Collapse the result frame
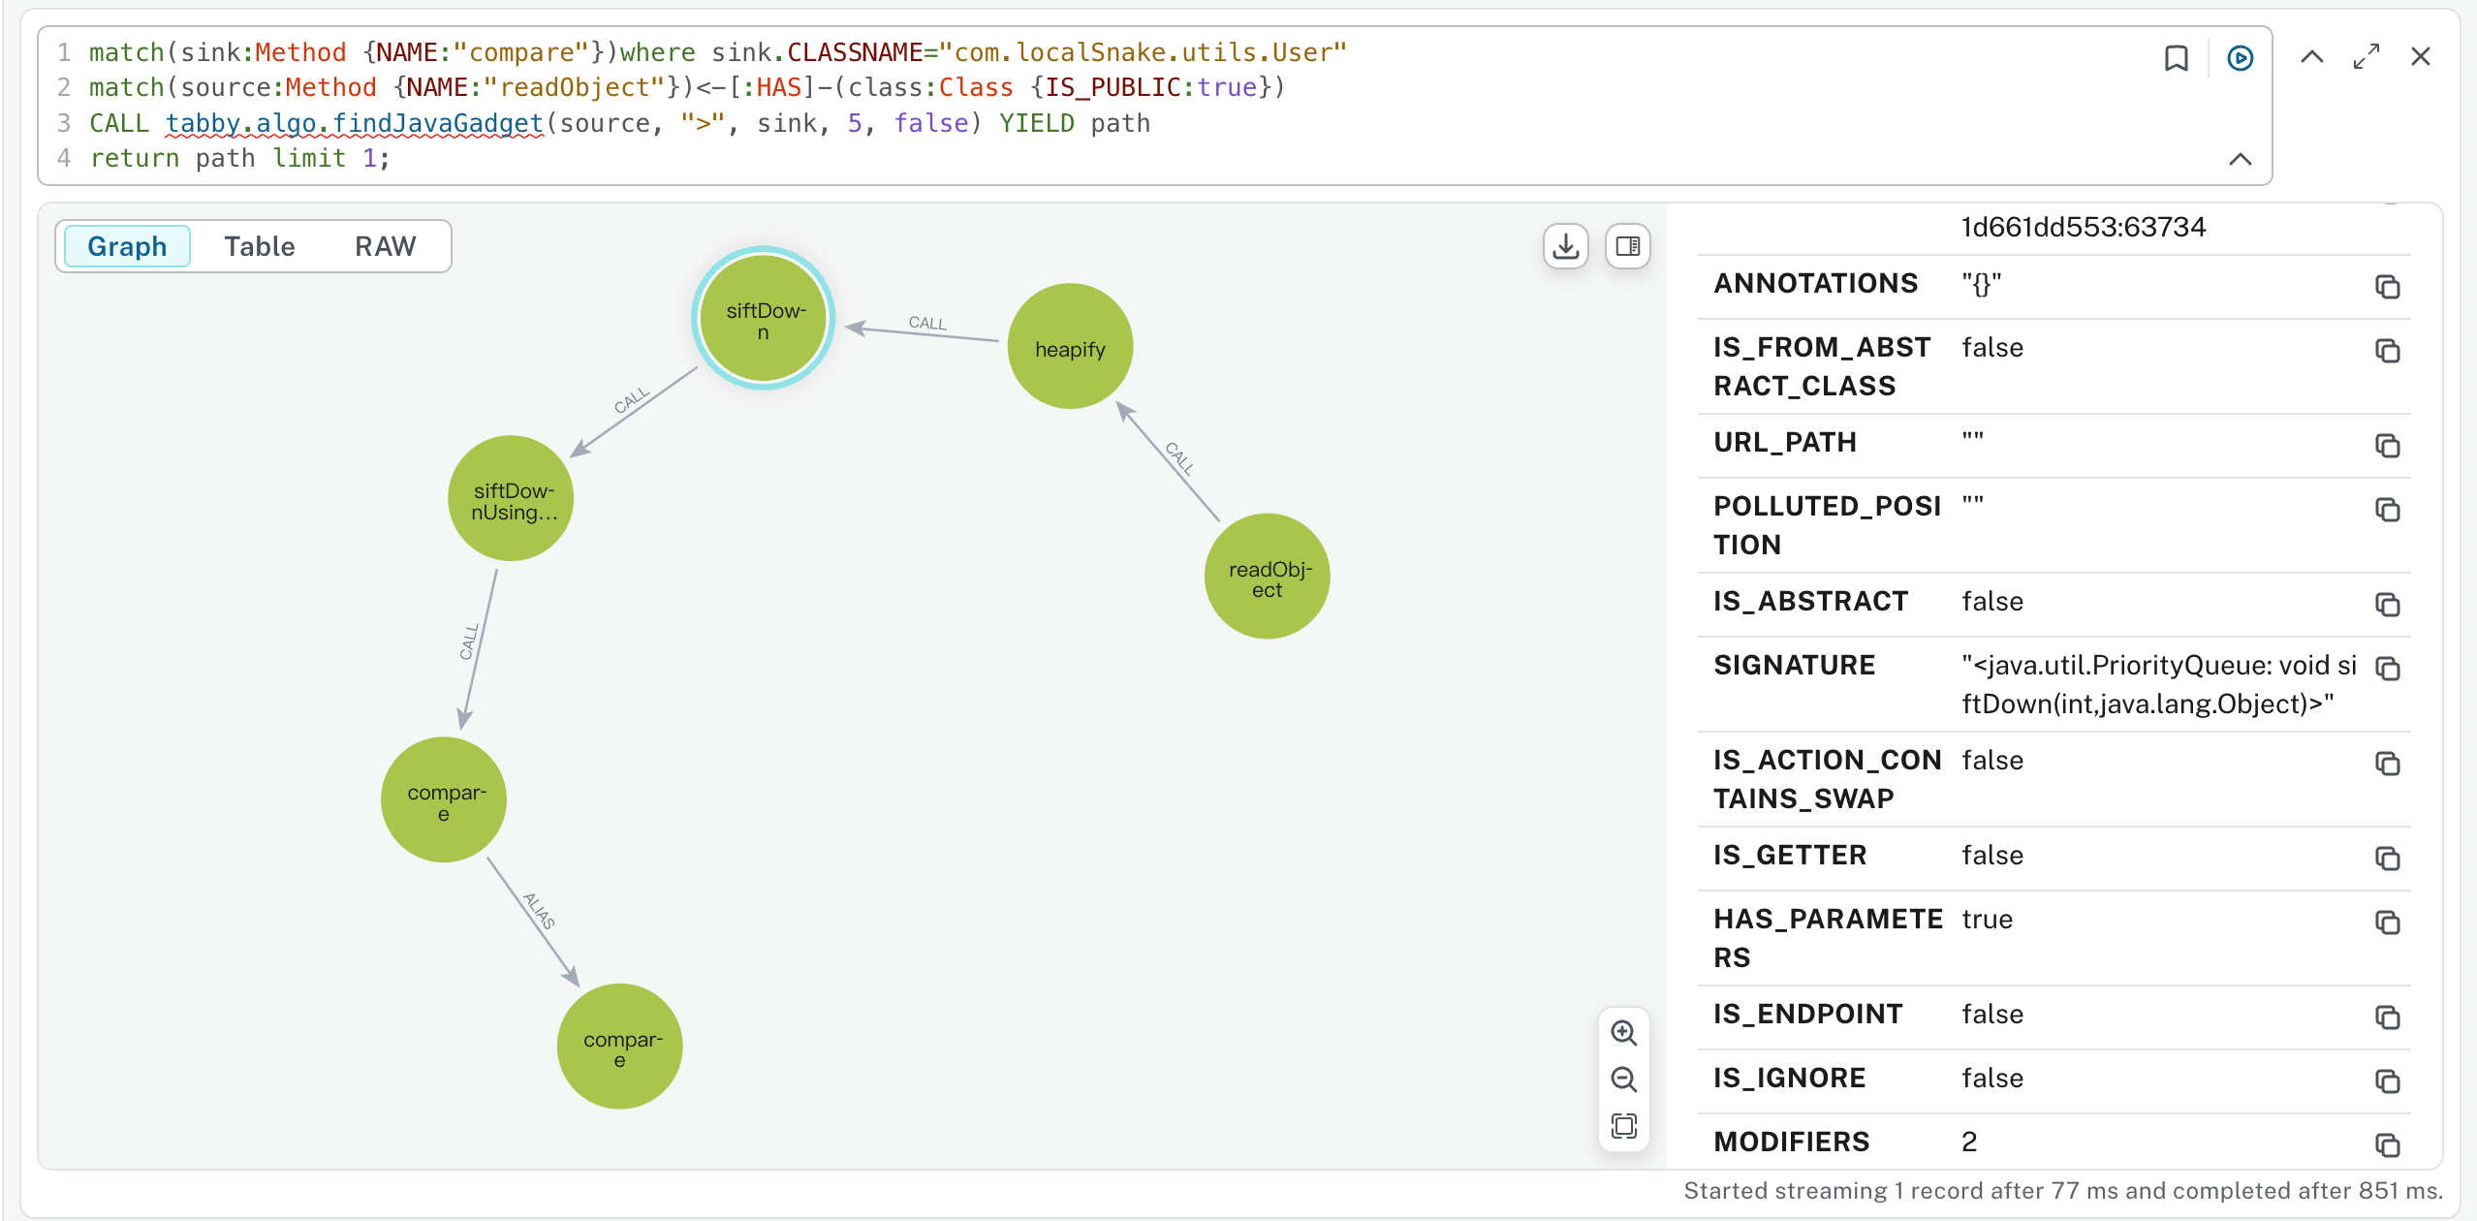Viewport: 2477px width, 1221px height. point(2311,57)
